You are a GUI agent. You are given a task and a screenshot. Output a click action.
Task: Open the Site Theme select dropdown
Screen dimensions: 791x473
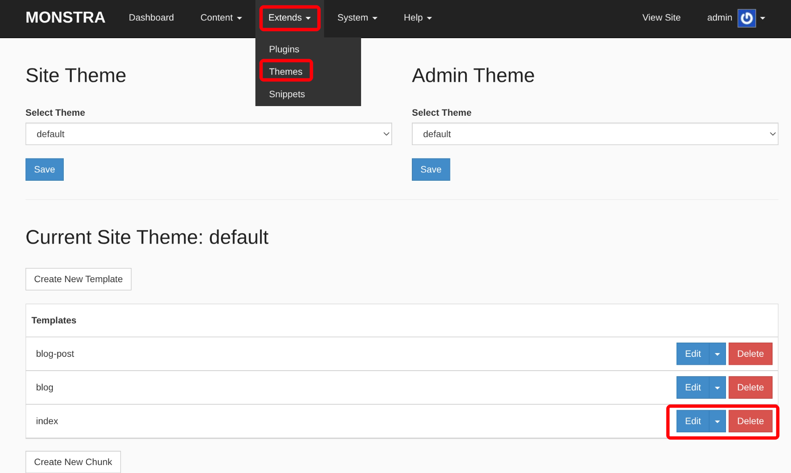click(x=208, y=134)
